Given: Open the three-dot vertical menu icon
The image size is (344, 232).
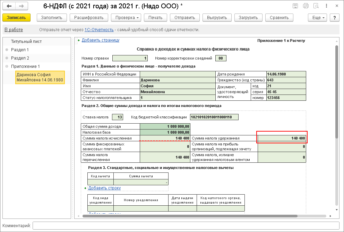Looking at the screenshot, I should 326,6.
